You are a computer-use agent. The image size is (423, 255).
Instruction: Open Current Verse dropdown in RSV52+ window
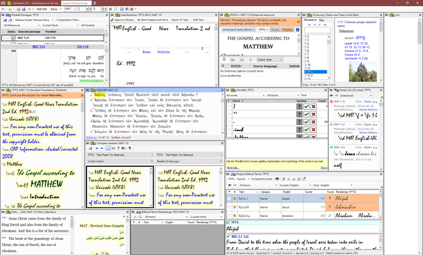(270, 59)
